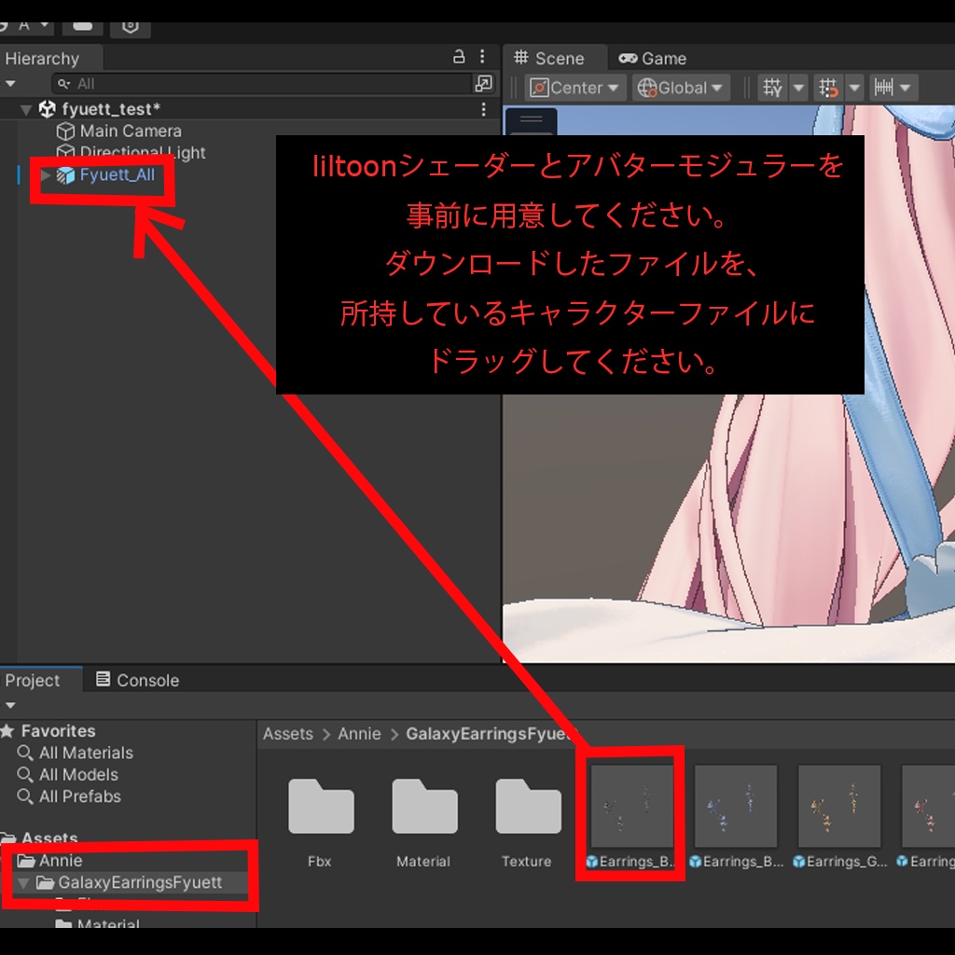Click the Hierarchy tab label
The height and width of the screenshot is (955, 955).
42,59
